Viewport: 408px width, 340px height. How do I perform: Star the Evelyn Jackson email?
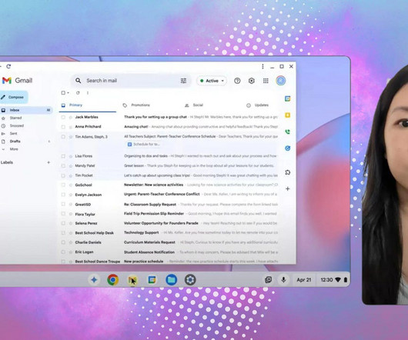click(x=71, y=195)
